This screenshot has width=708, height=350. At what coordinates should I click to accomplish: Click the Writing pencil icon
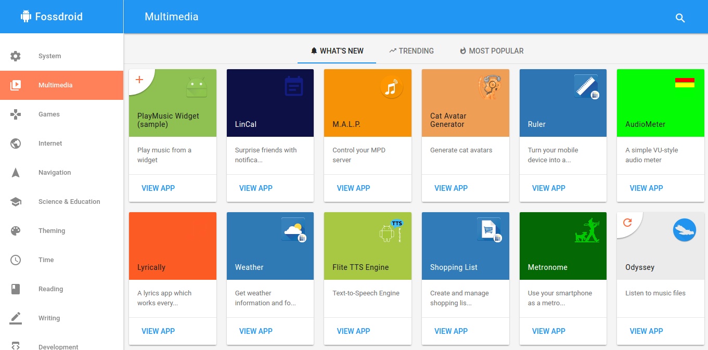point(16,318)
